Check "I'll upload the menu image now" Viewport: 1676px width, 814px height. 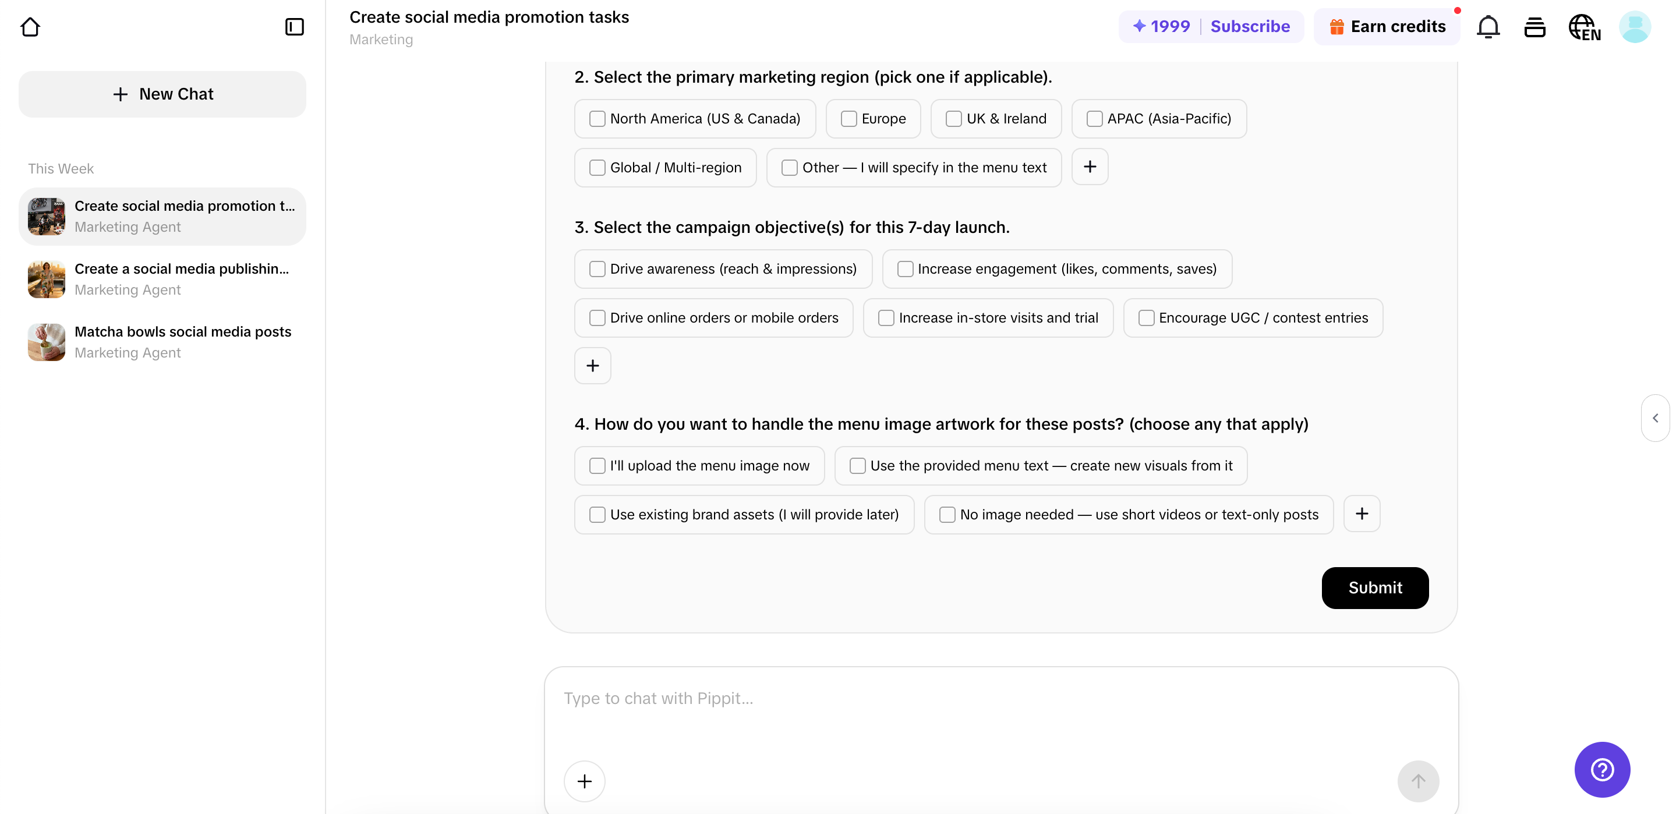[x=597, y=465]
